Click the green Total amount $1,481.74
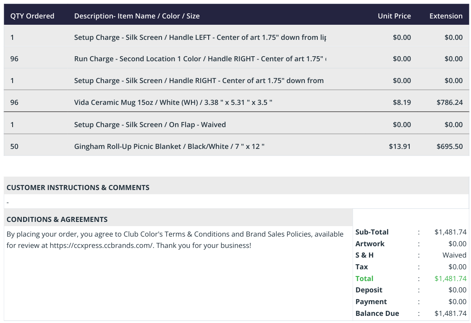The height and width of the screenshot is (323, 471). [x=450, y=279]
